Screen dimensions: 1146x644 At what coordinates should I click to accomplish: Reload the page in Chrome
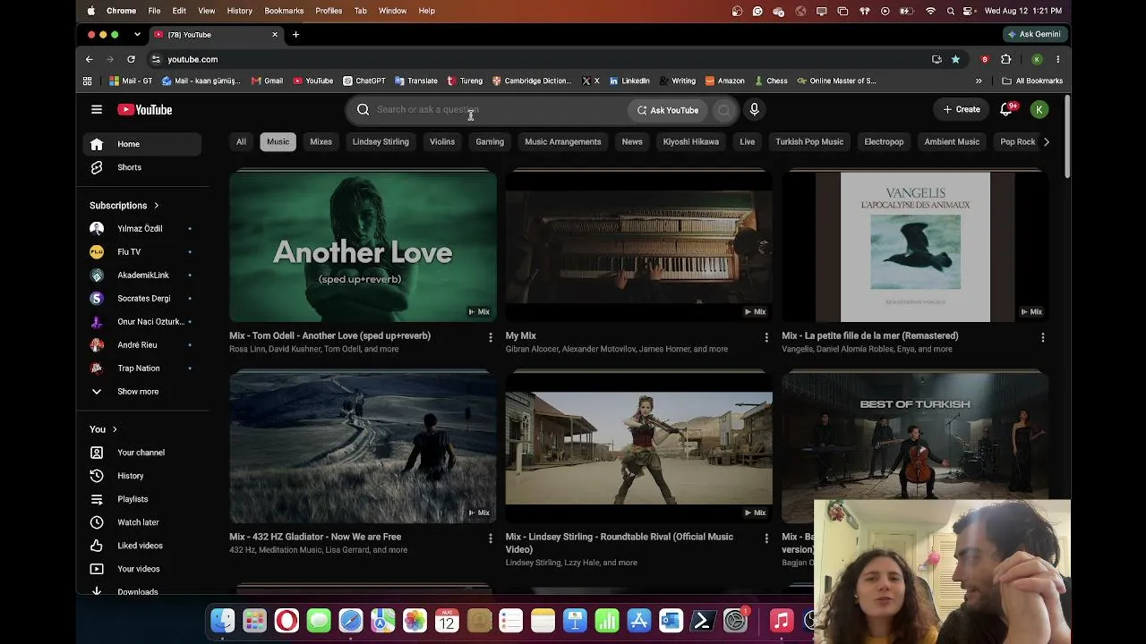131,59
